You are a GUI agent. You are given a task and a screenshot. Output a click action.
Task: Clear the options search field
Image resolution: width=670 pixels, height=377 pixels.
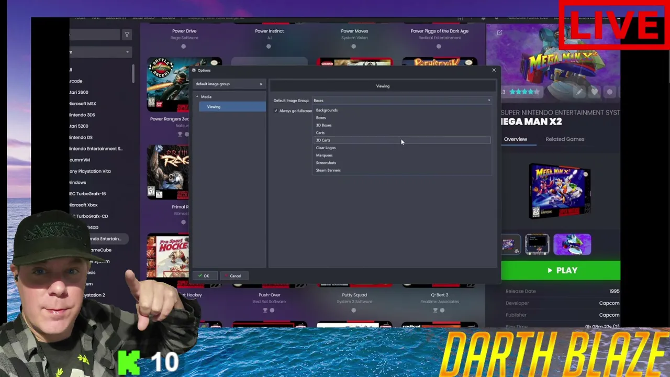261,84
